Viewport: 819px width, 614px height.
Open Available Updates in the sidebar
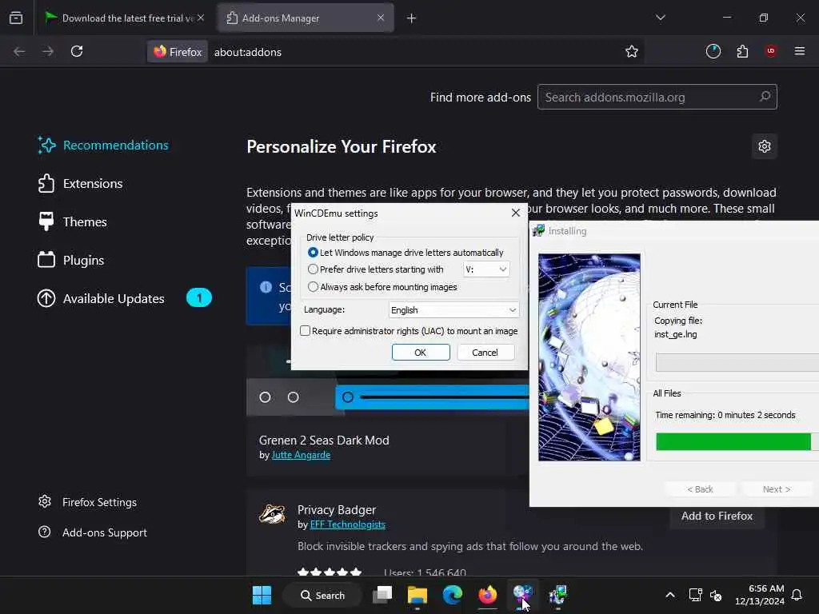pyautogui.click(x=124, y=298)
